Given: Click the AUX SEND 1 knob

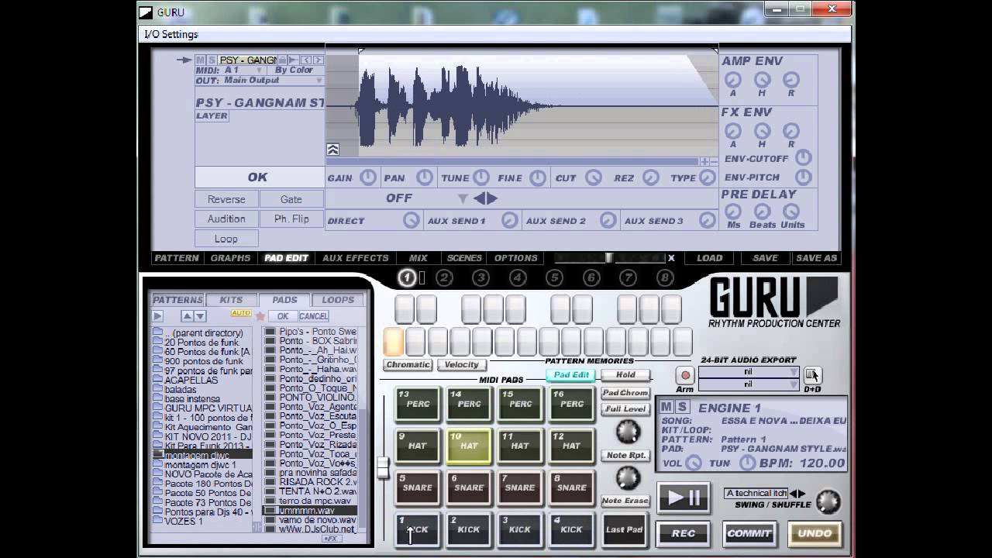Looking at the screenshot, I should (509, 220).
